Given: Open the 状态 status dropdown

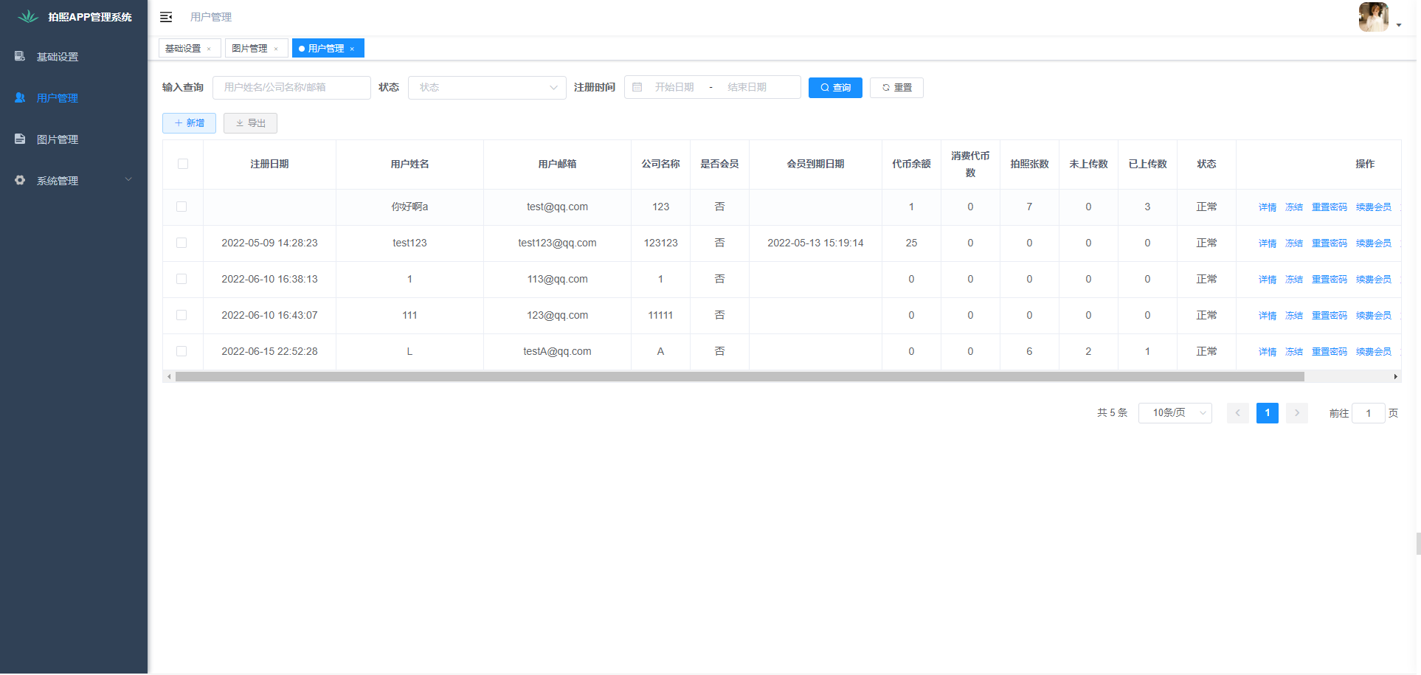Looking at the screenshot, I should [487, 88].
